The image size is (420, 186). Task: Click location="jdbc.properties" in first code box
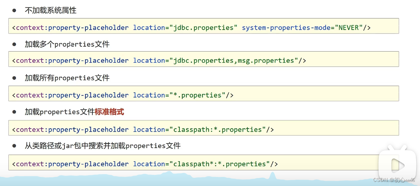coord(185,28)
